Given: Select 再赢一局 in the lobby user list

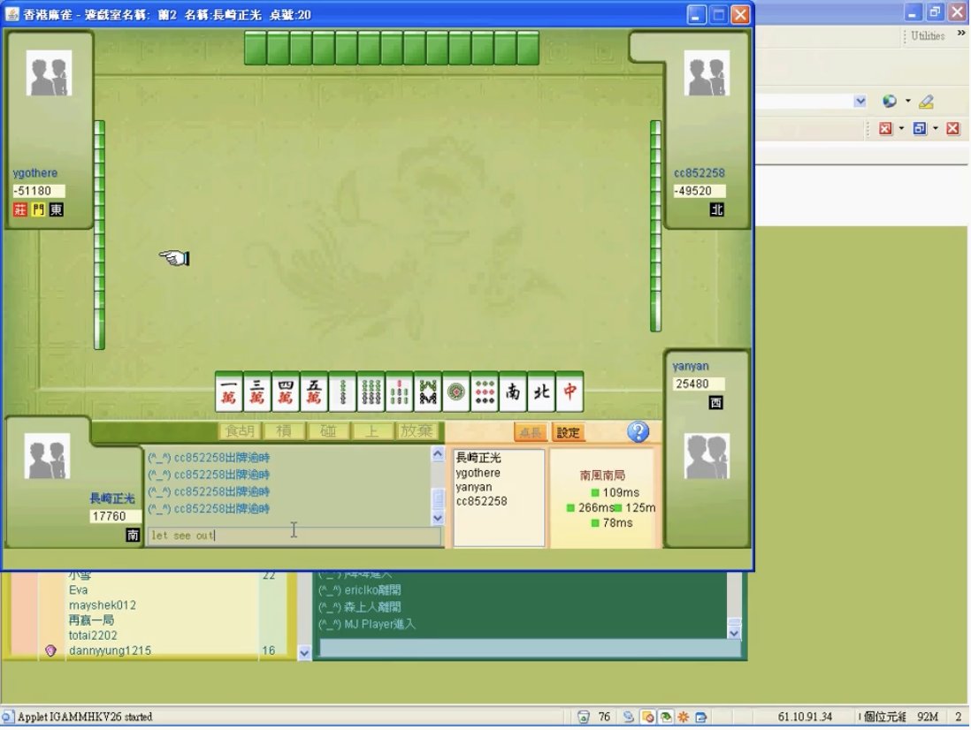Looking at the screenshot, I should pyautogui.click(x=91, y=620).
